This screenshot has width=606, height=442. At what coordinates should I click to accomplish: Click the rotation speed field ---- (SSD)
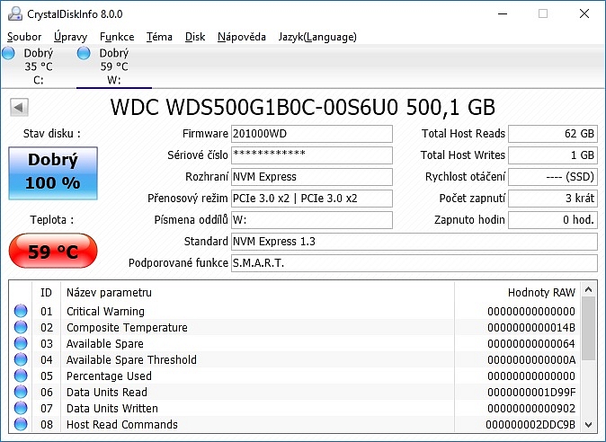(553, 177)
